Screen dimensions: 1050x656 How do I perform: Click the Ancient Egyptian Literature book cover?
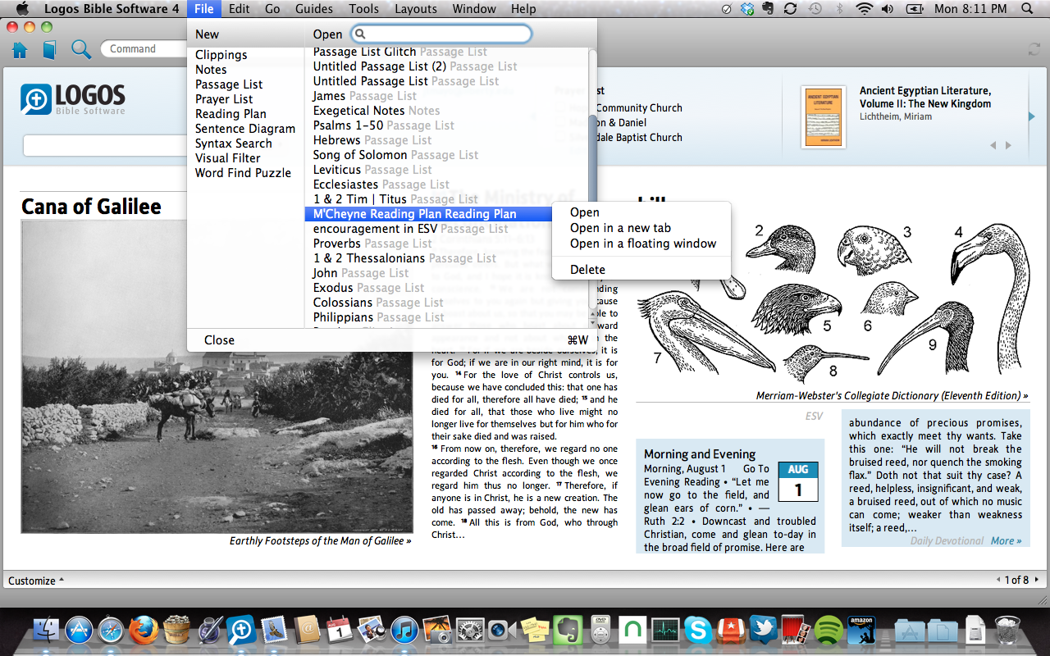tap(823, 118)
